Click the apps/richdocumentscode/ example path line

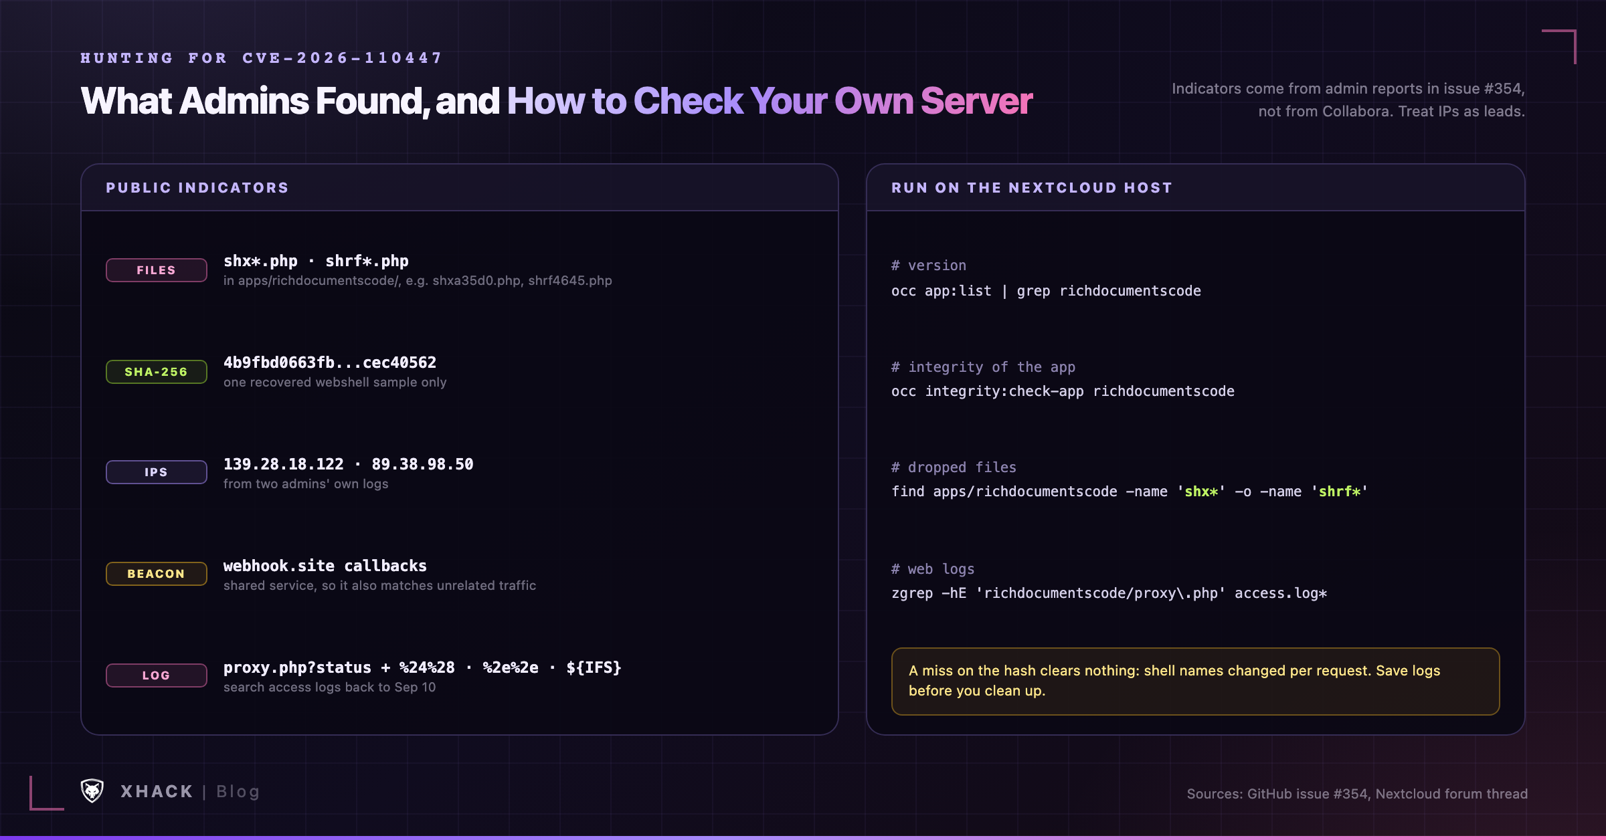pyautogui.click(x=418, y=281)
